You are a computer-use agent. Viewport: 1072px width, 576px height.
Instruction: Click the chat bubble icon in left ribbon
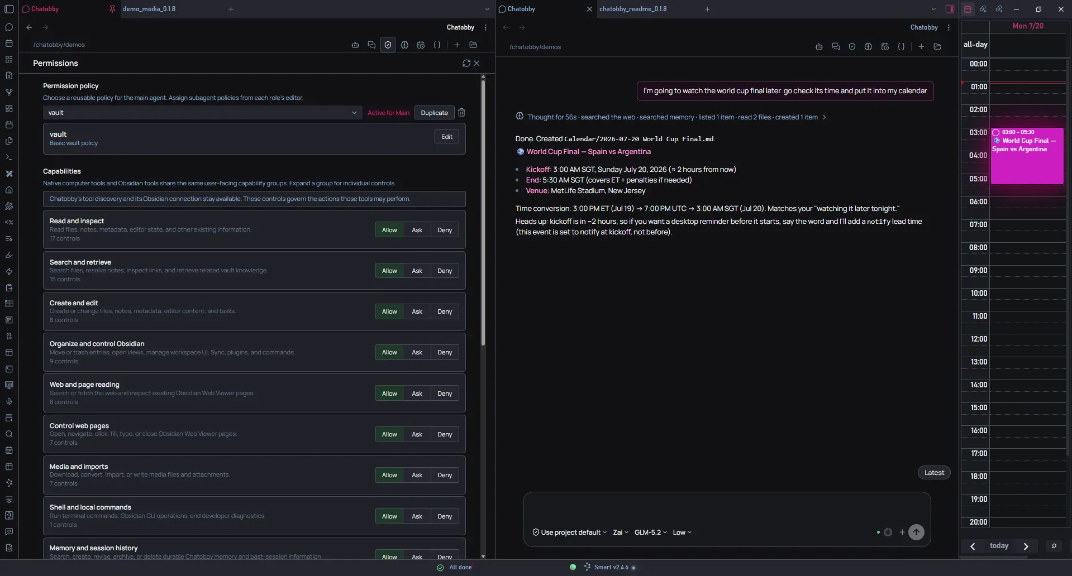9,27
